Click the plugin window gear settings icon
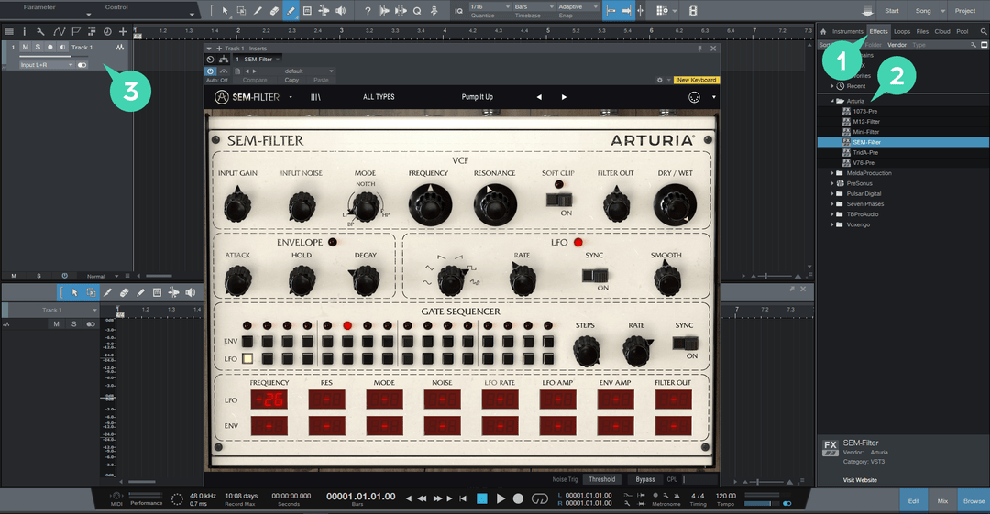Viewport: 990px width, 514px height. (x=660, y=81)
